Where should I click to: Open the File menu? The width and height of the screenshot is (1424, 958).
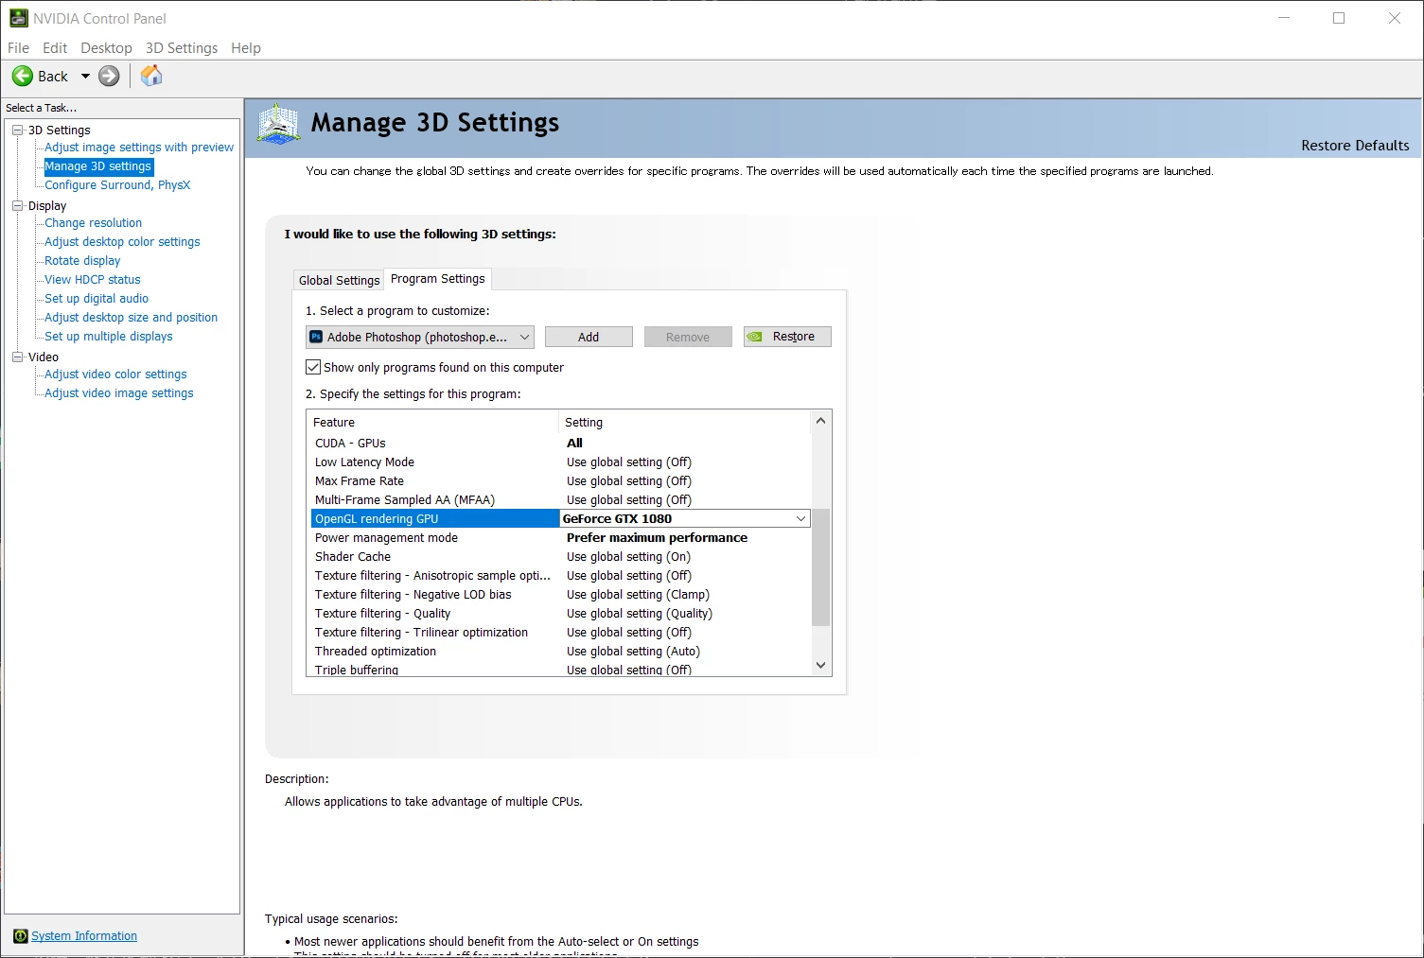(x=18, y=47)
